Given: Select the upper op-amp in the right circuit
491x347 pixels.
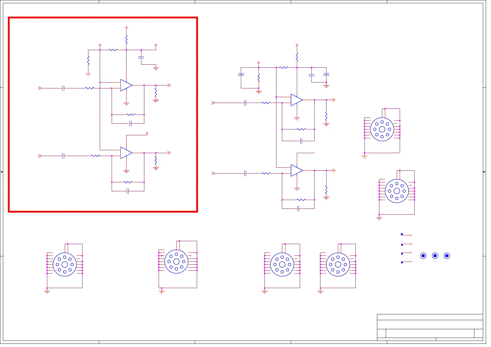Looking at the screenshot, I should pos(297,100).
